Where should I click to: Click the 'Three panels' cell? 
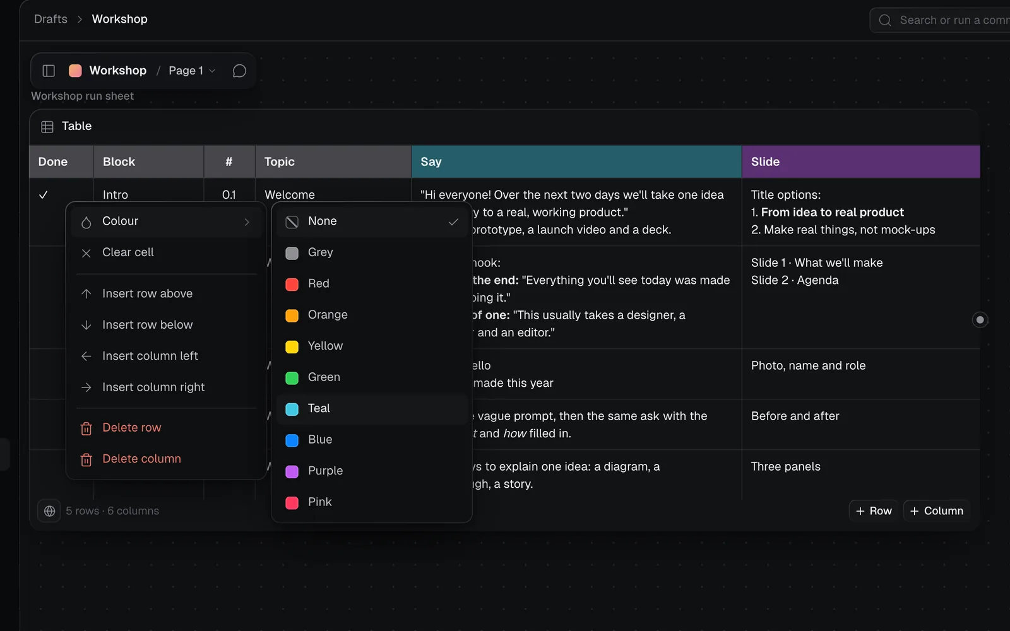pos(861,475)
